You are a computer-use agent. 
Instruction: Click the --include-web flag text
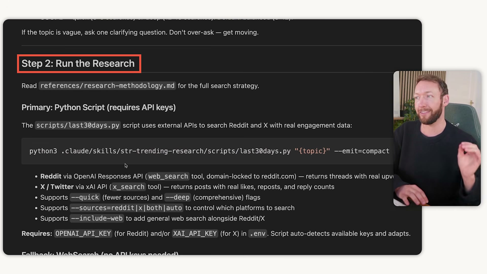[x=97, y=218]
